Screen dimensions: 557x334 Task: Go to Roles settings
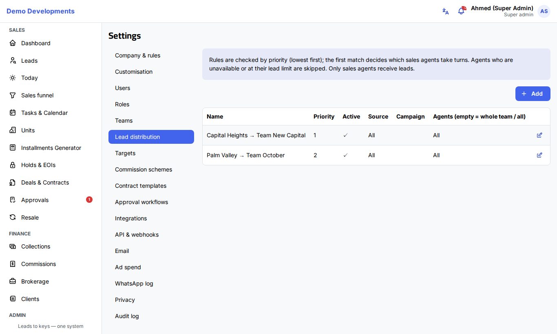point(151,104)
